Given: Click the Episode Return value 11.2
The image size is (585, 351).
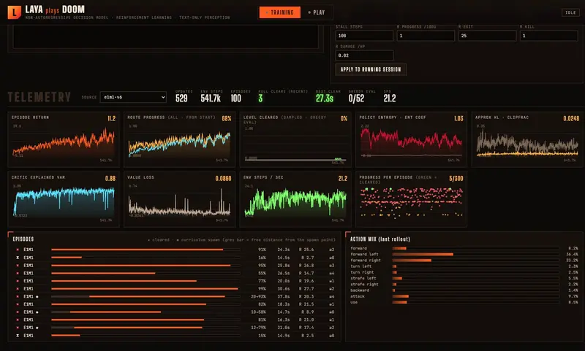Looking at the screenshot, I should 112,118.
